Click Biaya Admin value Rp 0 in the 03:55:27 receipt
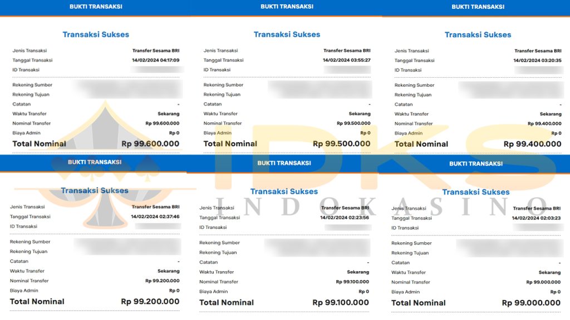Screen dimensions: 570x320 coord(365,133)
